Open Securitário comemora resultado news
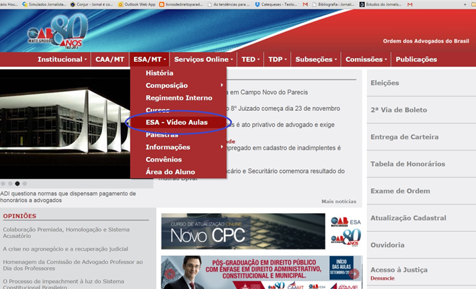 pyautogui.click(x=286, y=171)
